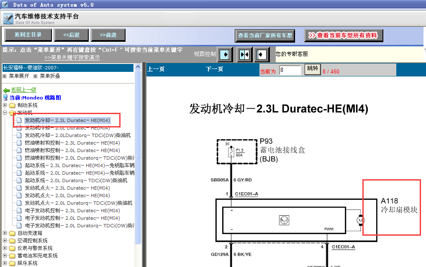Collapse the 发动机 tree node
Viewport: 426px width, 267px height.
click(x=5, y=112)
